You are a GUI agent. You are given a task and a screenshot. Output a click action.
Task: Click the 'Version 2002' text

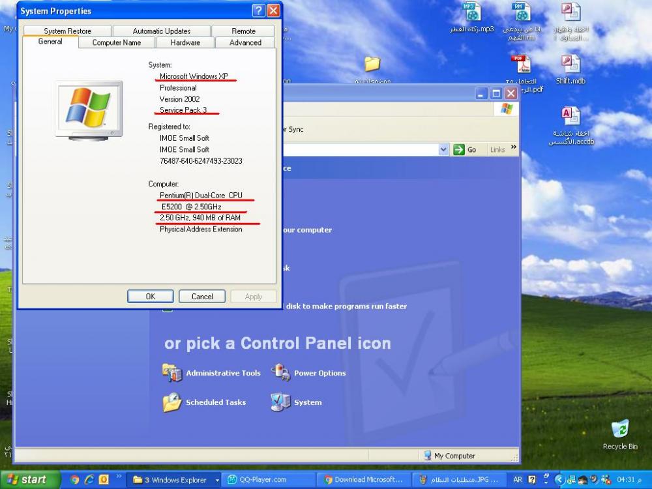[x=180, y=99]
